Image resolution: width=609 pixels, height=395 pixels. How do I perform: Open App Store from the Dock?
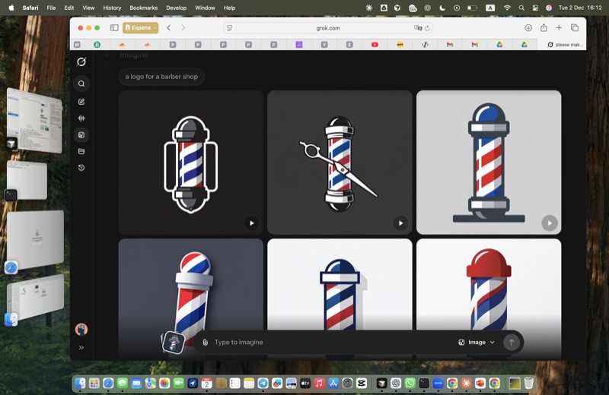pyautogui.click(x=333, y=384)
